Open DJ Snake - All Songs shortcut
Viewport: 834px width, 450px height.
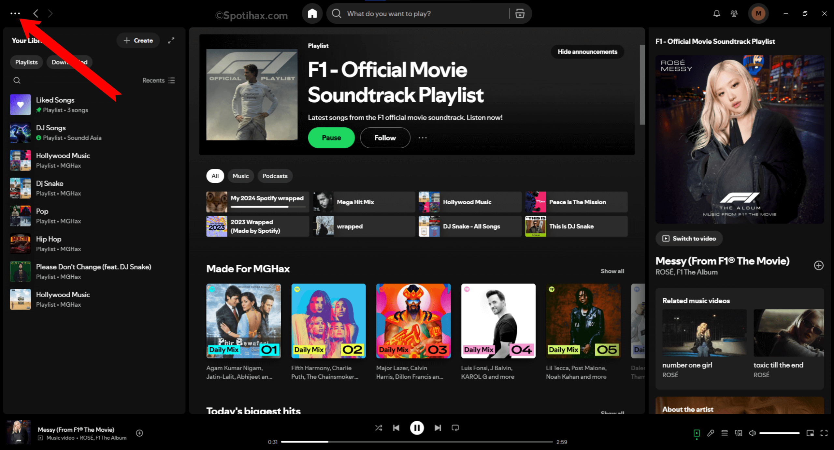click(470, 226)
